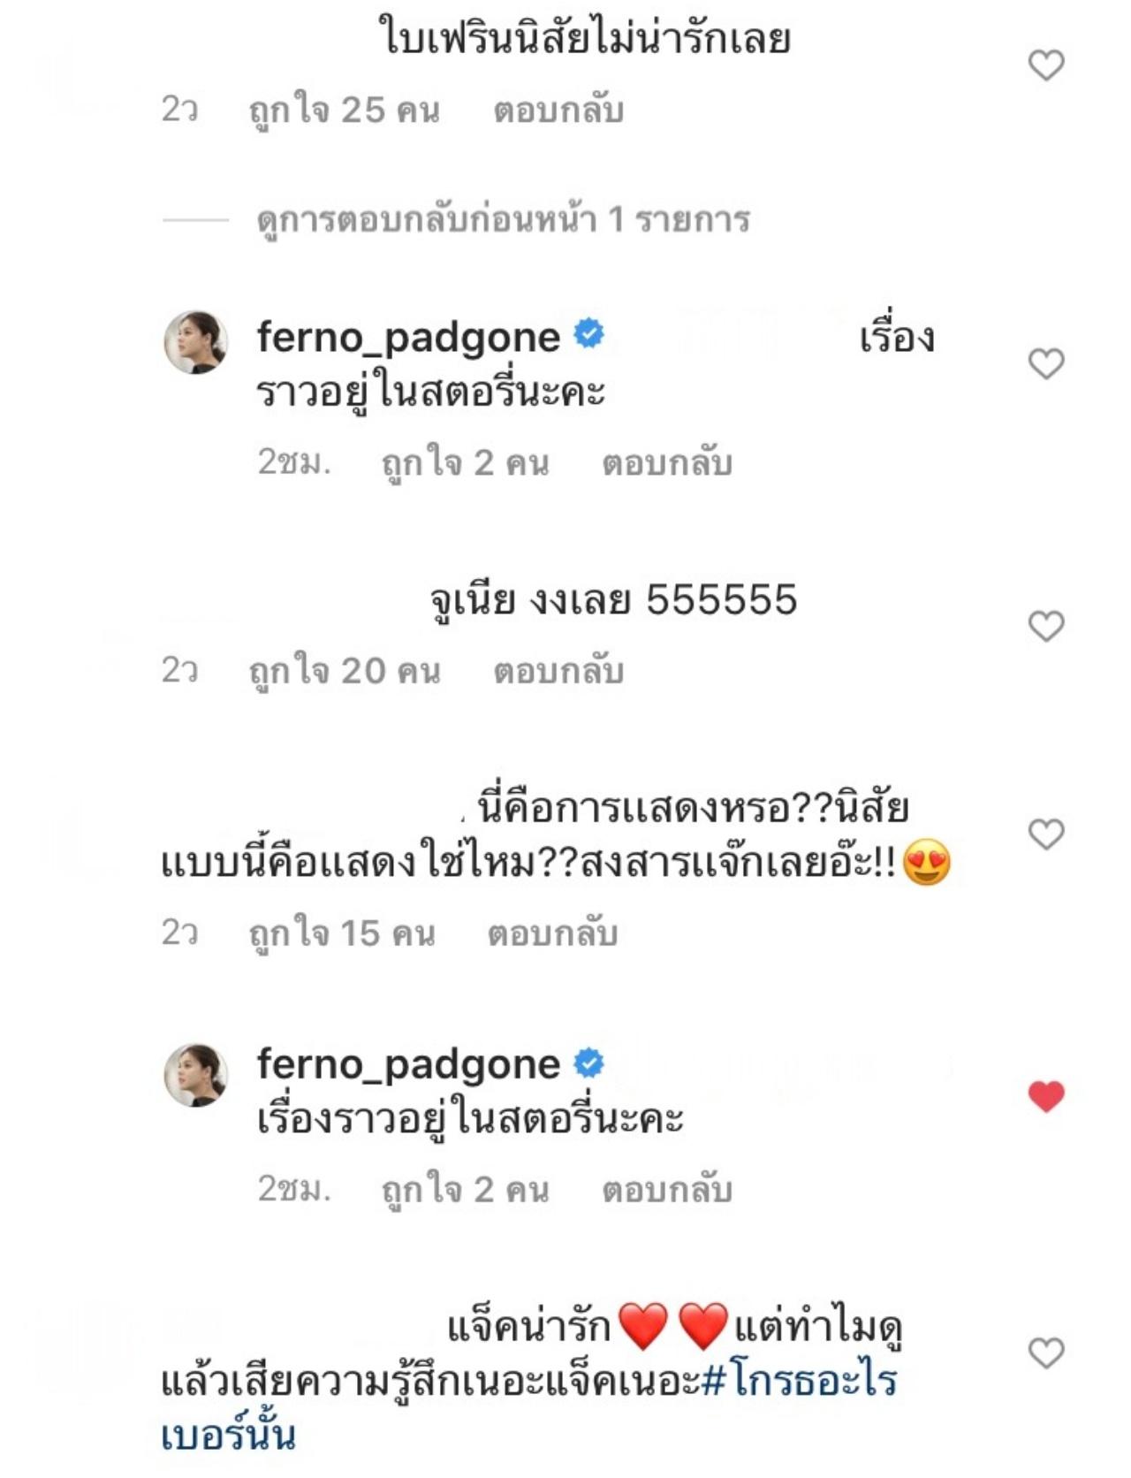Like ferno_padgone's first reply with heart

[1046, 363]
